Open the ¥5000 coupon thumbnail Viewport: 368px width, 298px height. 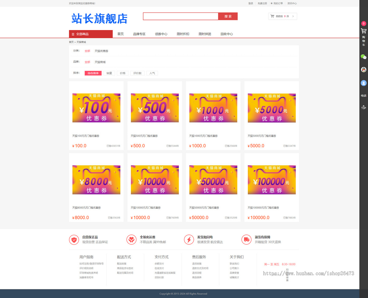272,108
